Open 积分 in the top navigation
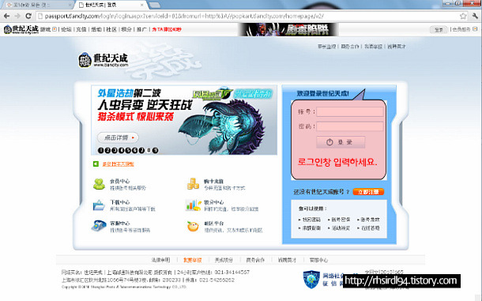 click(126, 29)
